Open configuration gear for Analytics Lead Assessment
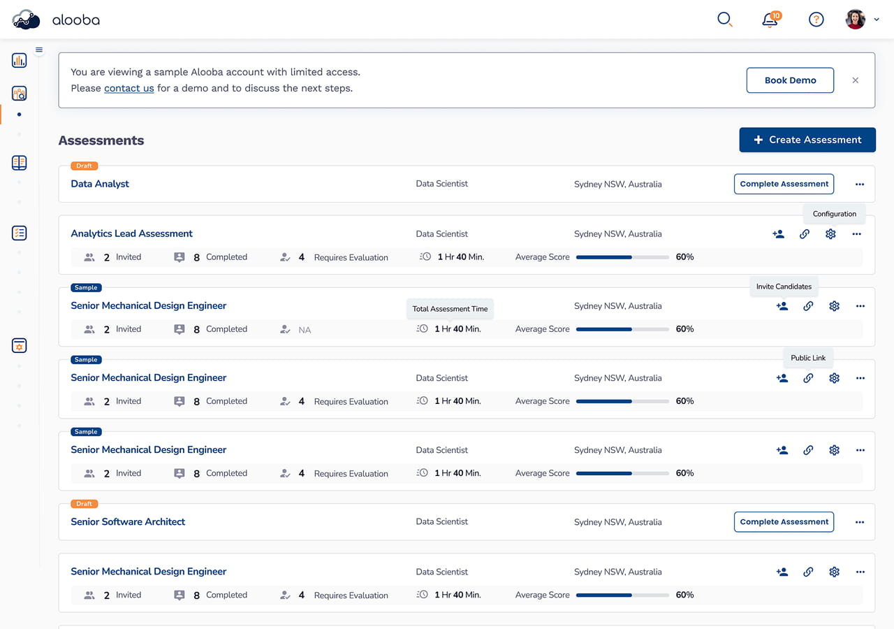894x629 pixels. (x=830, y=234)
